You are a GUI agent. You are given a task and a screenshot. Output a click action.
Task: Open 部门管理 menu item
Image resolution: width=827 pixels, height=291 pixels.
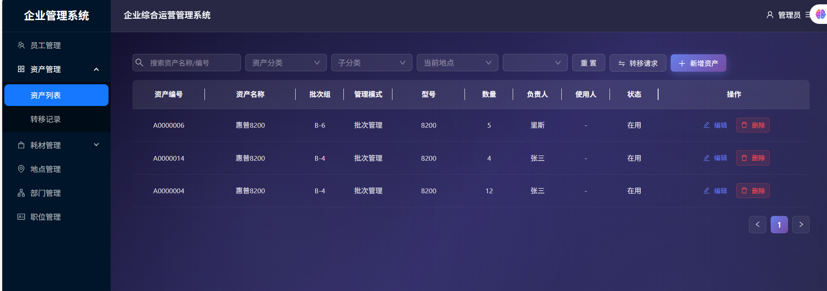(x=56, y=193)
